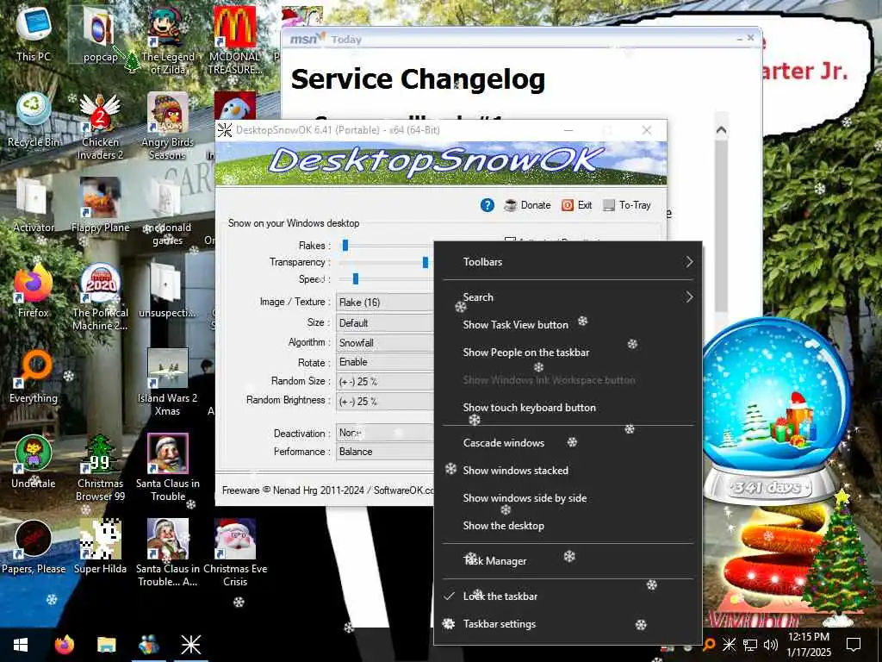Select Show touch keyboard button
The height and width of the screenshot is (662, 882).
[x=568, y=408]
